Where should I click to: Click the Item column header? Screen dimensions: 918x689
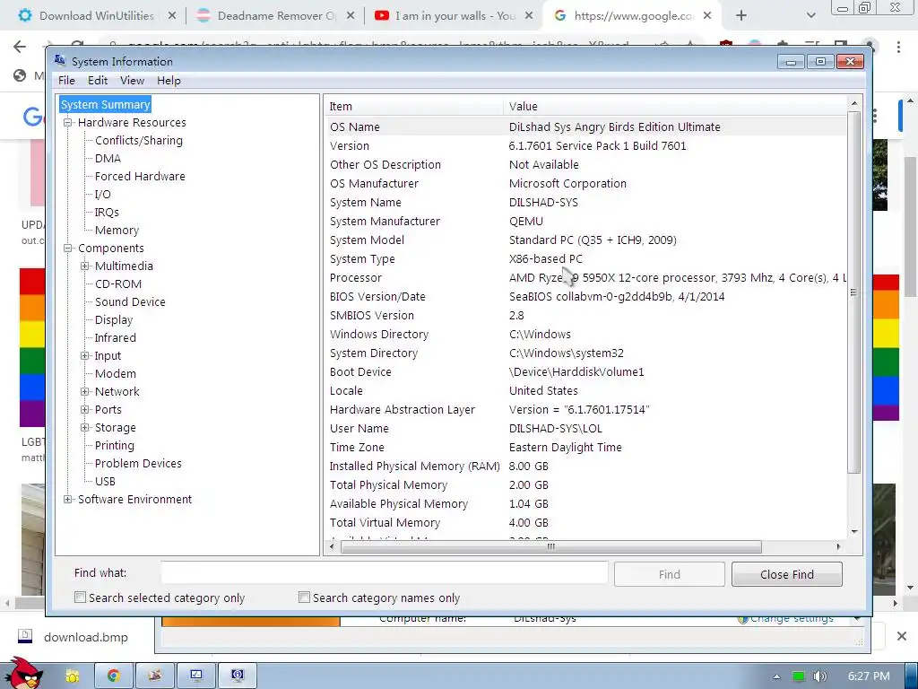coord(412,106)
